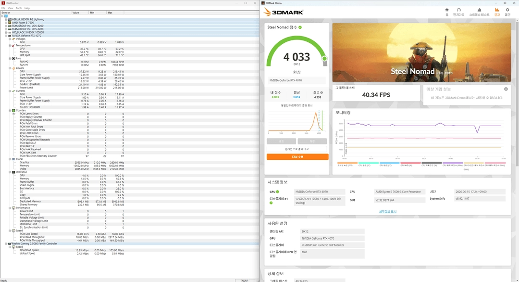The image size is (519, 282).
Task: Click the Min column header
Action: pos(98,13)
